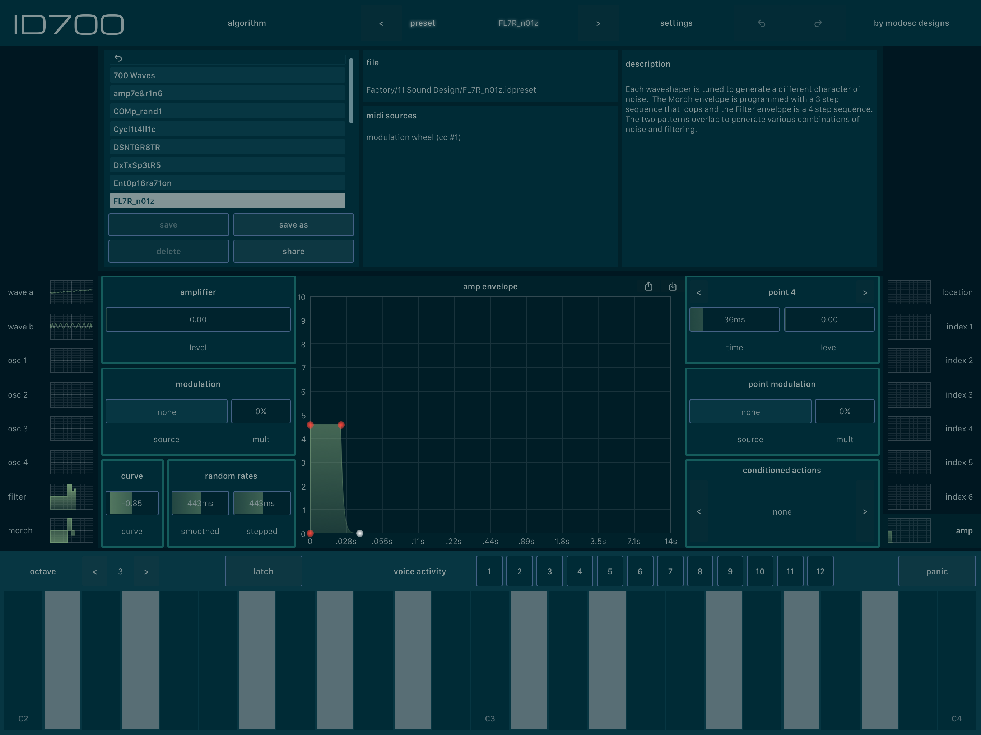The height and width of the screenshot is (735, 981).
Task: Open the settings tab
Action: tap(676, 23)
